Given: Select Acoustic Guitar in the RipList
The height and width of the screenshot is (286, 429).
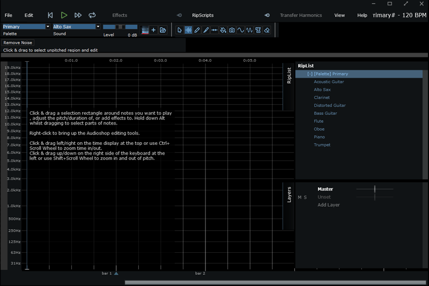Looking at the screenshot, I should [329, 82].
